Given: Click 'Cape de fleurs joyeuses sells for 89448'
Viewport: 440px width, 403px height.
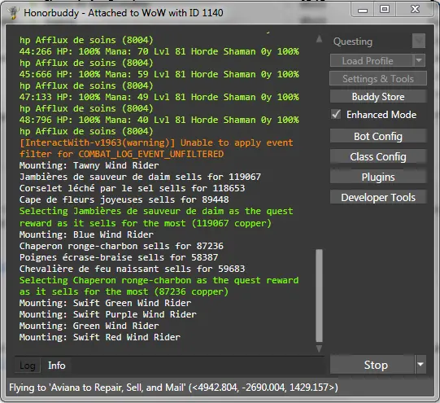Looking at the screenshot, I should point(124,199).
